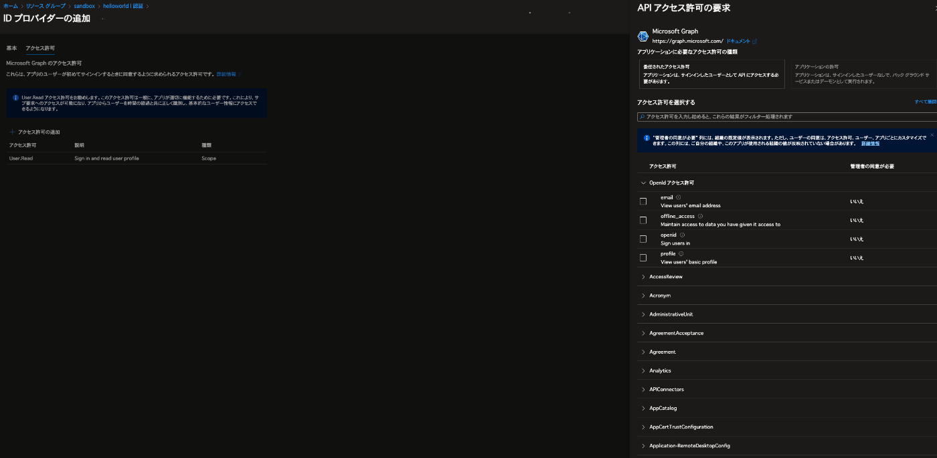Expand the APIConnectors permission group
This screenshot has height=458, width=937.
[643, 389]
